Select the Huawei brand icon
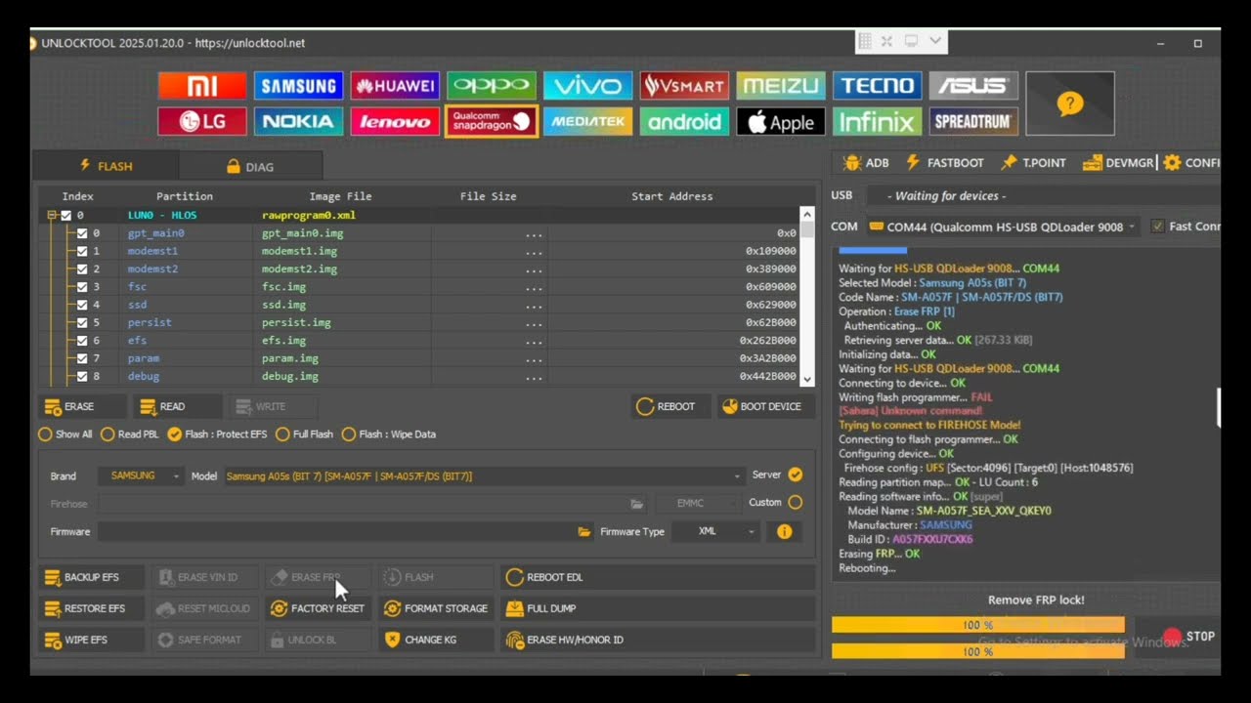1251x703 pixels. pyautogui.click(x=395, y=86)
